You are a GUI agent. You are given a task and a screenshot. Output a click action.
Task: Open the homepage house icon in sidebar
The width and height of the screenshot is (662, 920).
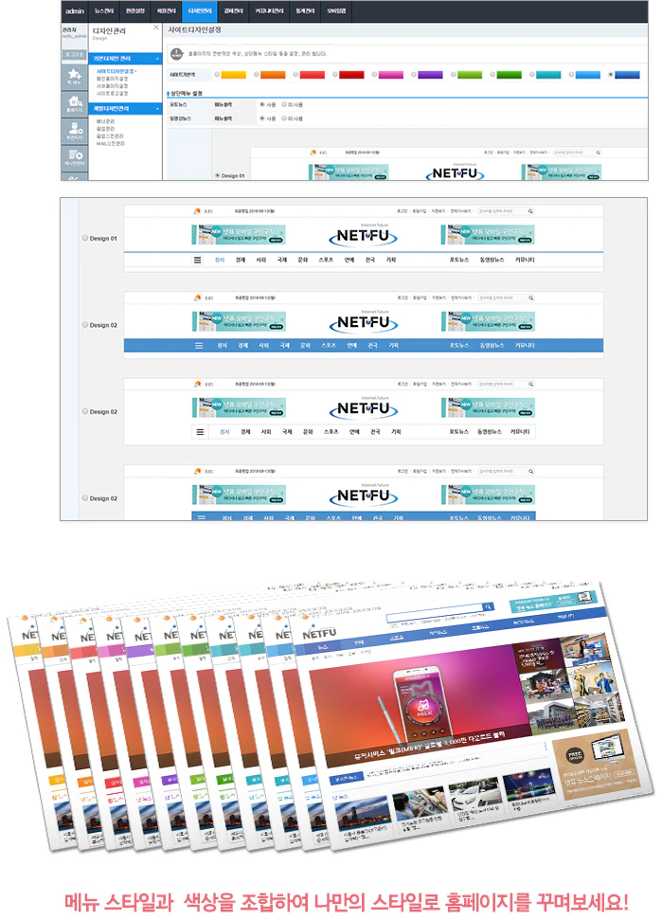(x=74, y=105)
